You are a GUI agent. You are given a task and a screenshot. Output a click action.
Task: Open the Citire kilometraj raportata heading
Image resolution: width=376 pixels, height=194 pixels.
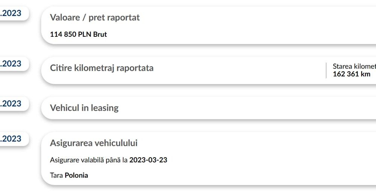pos(102,68)
